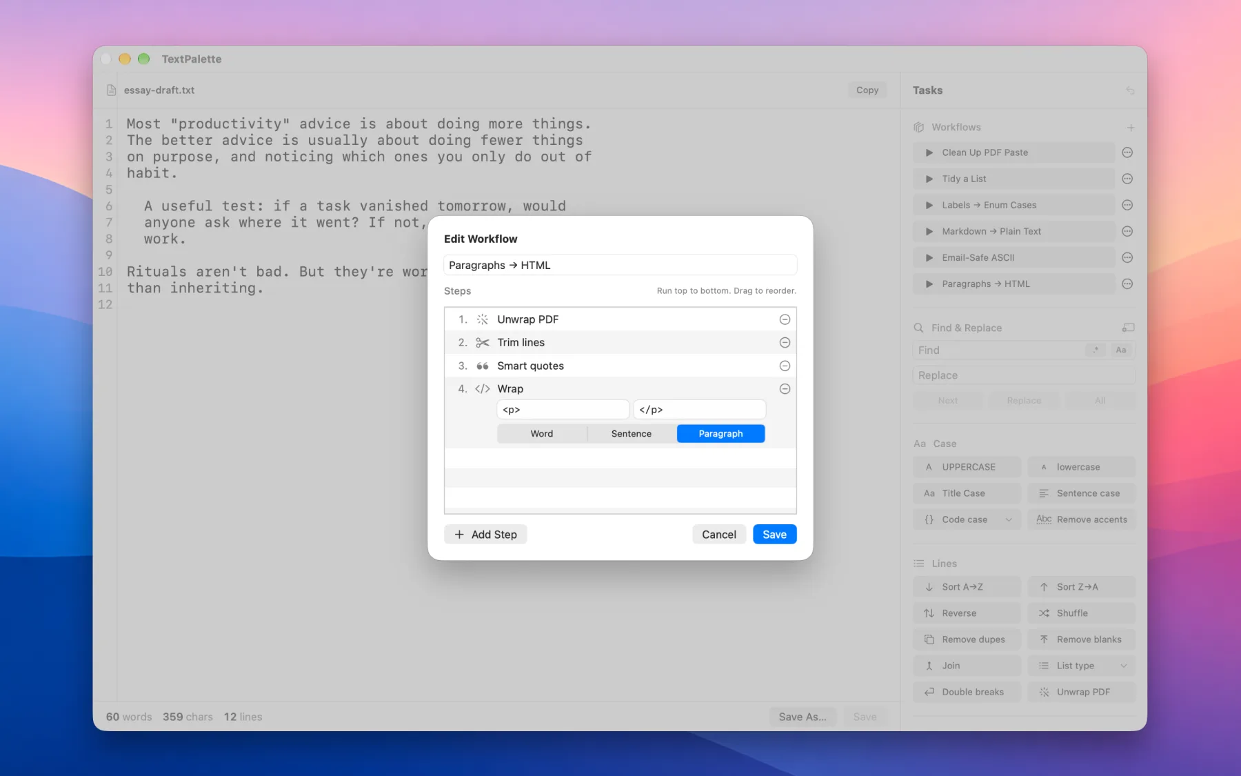Viewport: 1241px width, 776px height.
Task: Remove the Smart quotes step
Action: 785,366
